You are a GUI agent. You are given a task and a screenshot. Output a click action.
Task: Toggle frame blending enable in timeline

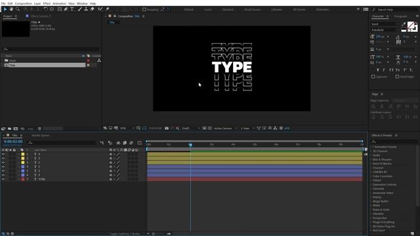[x=125, y=143]
